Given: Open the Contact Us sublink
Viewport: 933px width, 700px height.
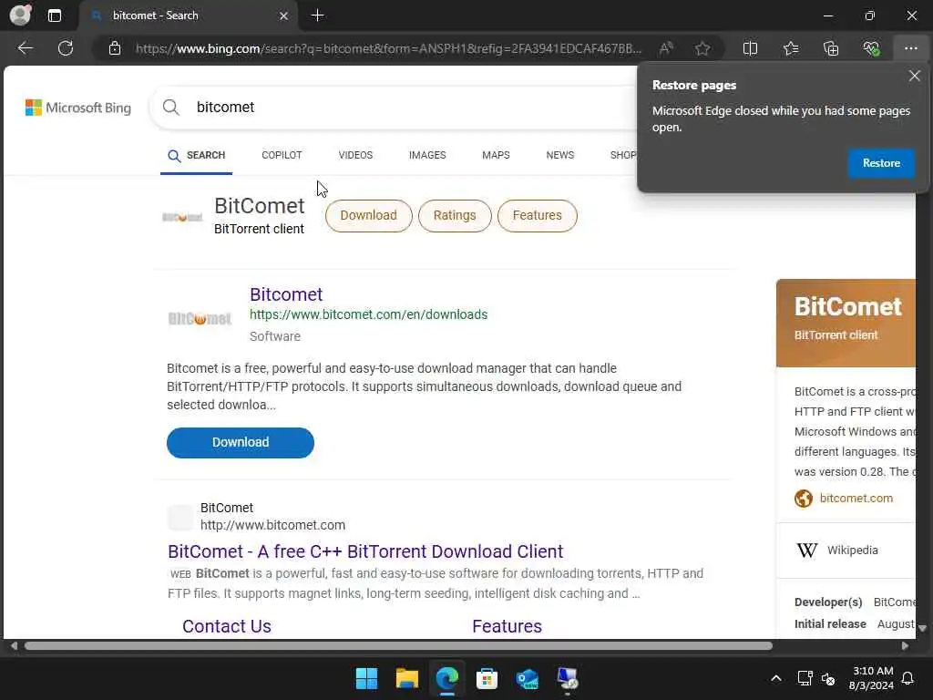Looking at the screenshot, I should [x=227, y=626].
